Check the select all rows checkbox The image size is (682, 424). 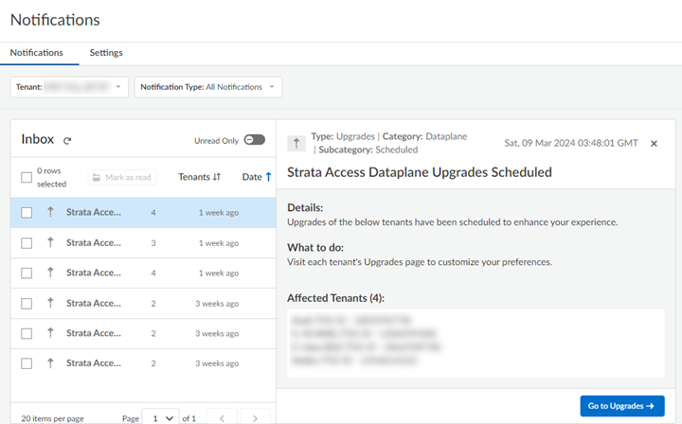pos(27,177)
